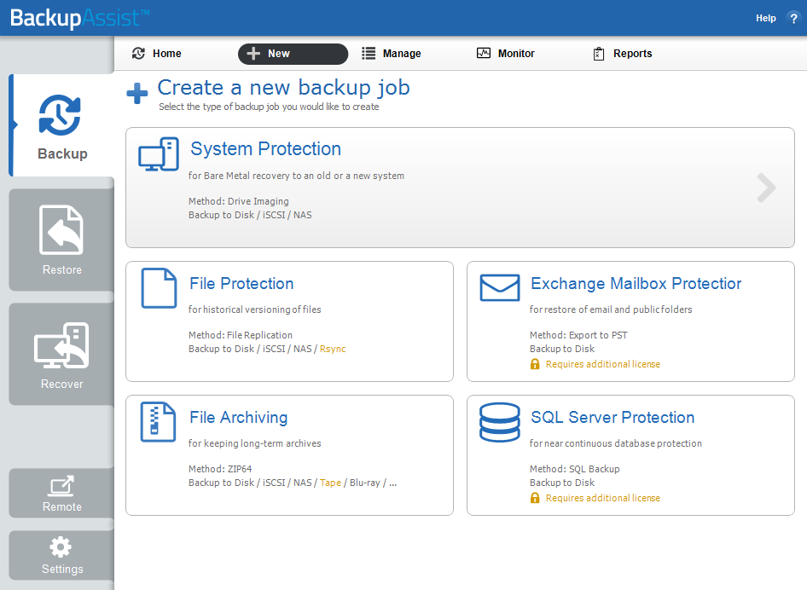Viewport: 807px width, 590px height.
Task: Open the Help link
Action: pos(765,18)
